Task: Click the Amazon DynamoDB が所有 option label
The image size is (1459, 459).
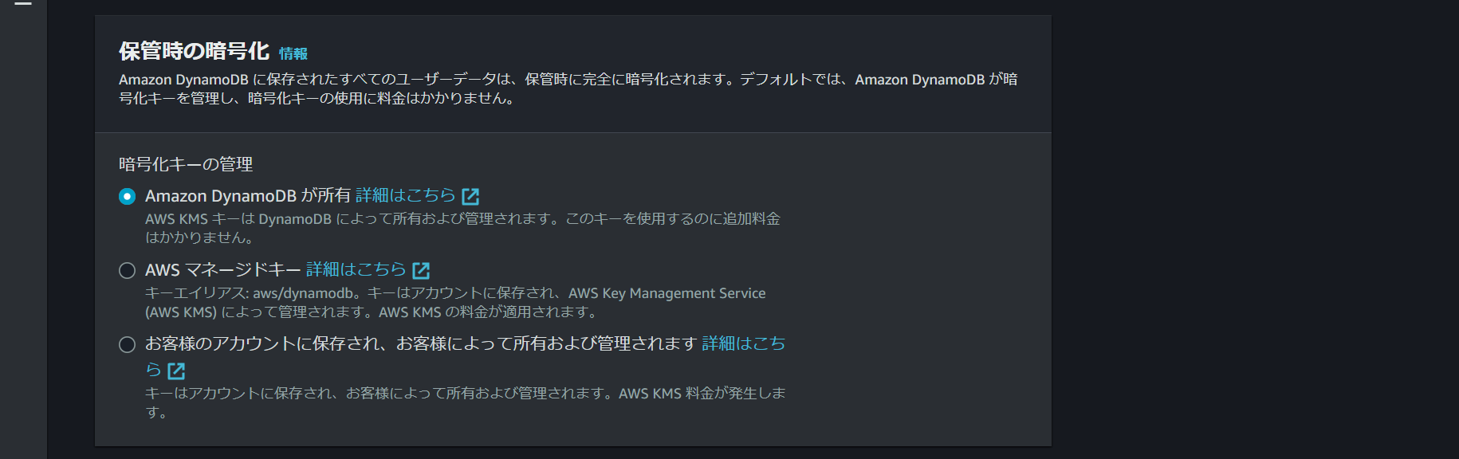Action: [x=248, y=195]
